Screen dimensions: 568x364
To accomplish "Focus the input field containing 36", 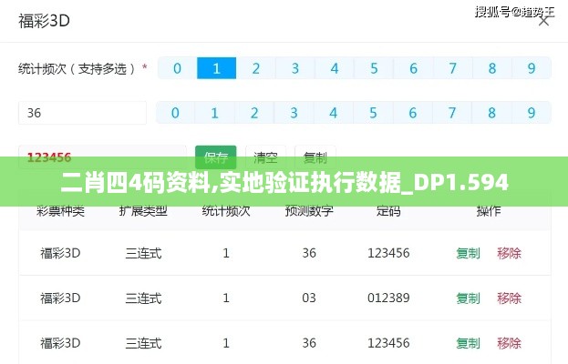I will pos(83,113).
